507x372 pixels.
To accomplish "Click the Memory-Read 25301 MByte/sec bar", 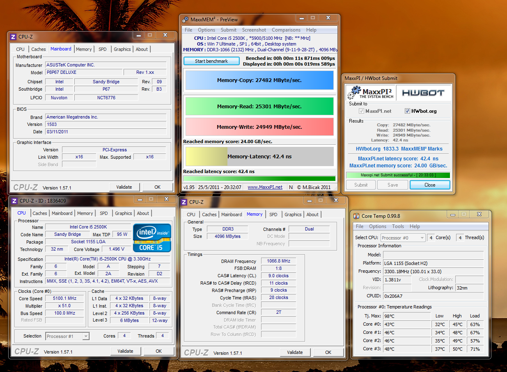I will (x=259, y=106).
